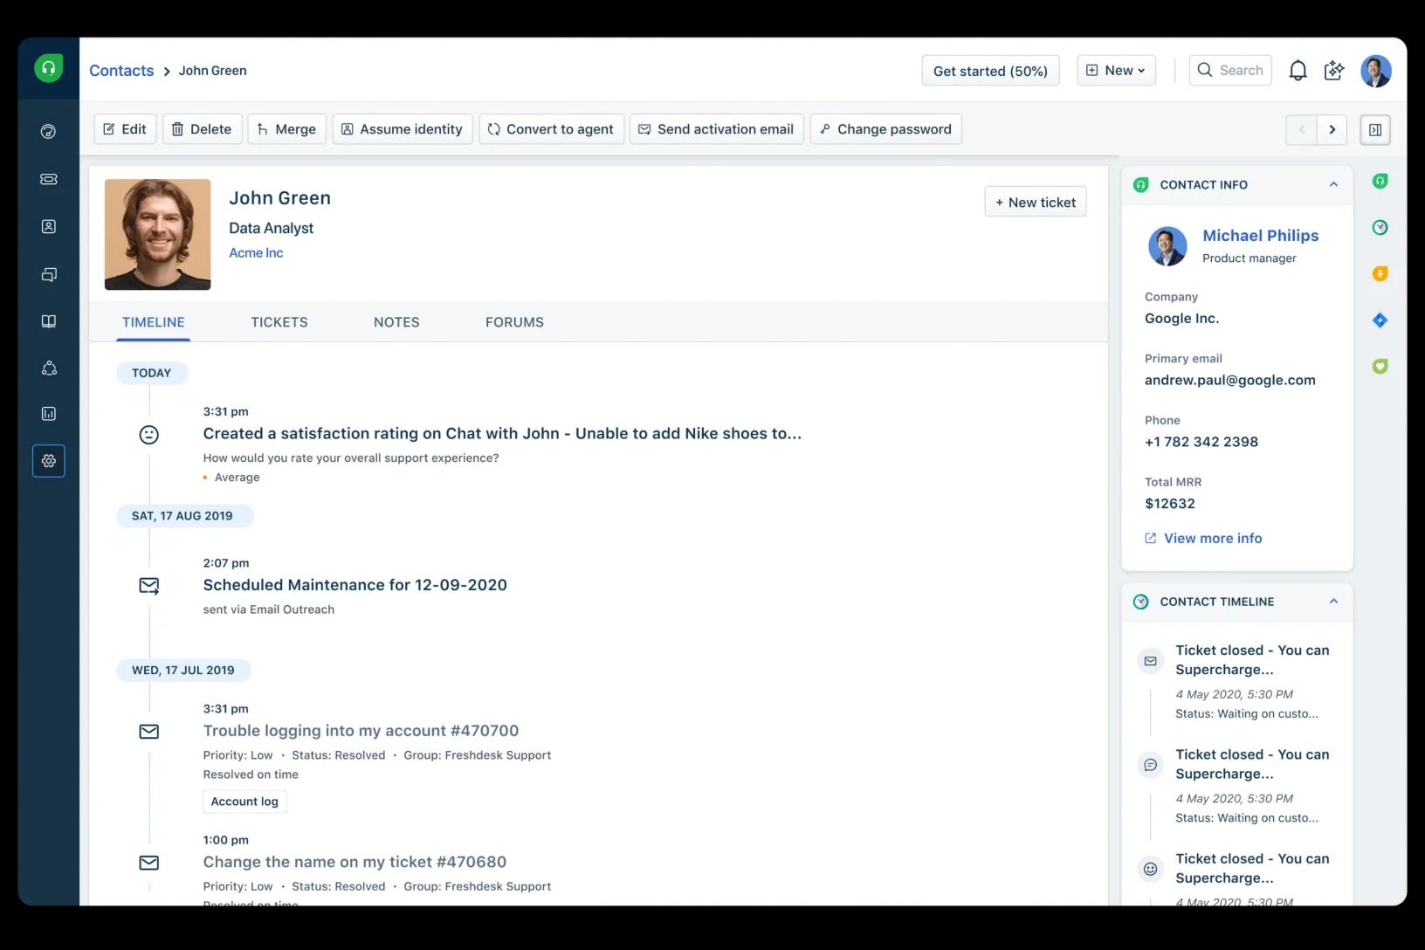Click View more info link
The image size is (1425, 950).
1213,538
